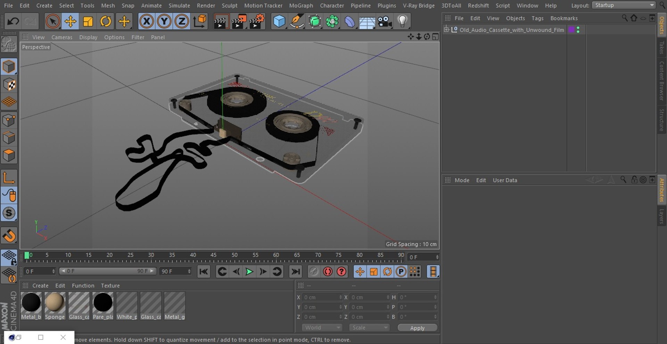Toggle X axis lock
The image size is (667, 344).
pyautogui.click(x=146, y=22)
